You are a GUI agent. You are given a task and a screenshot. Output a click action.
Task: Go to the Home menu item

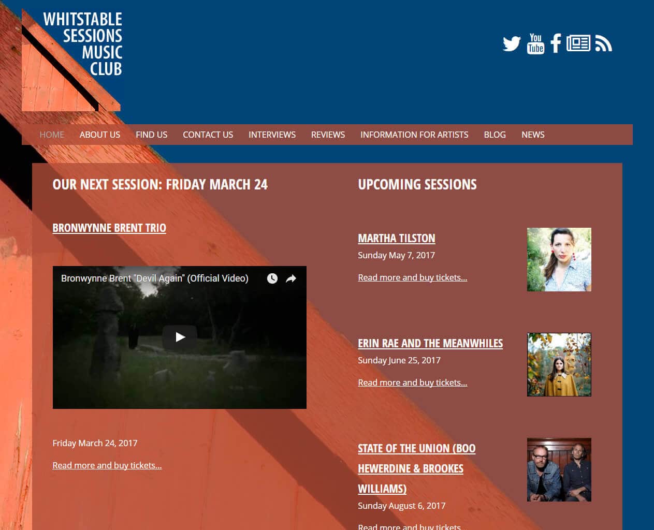[52, 135]
